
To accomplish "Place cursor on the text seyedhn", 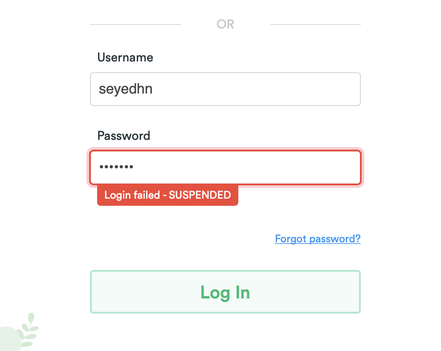I will coord(126,89).
